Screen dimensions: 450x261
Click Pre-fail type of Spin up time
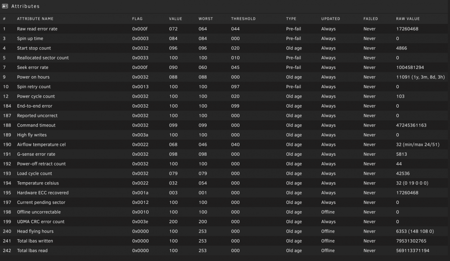[x=293, y=39]
